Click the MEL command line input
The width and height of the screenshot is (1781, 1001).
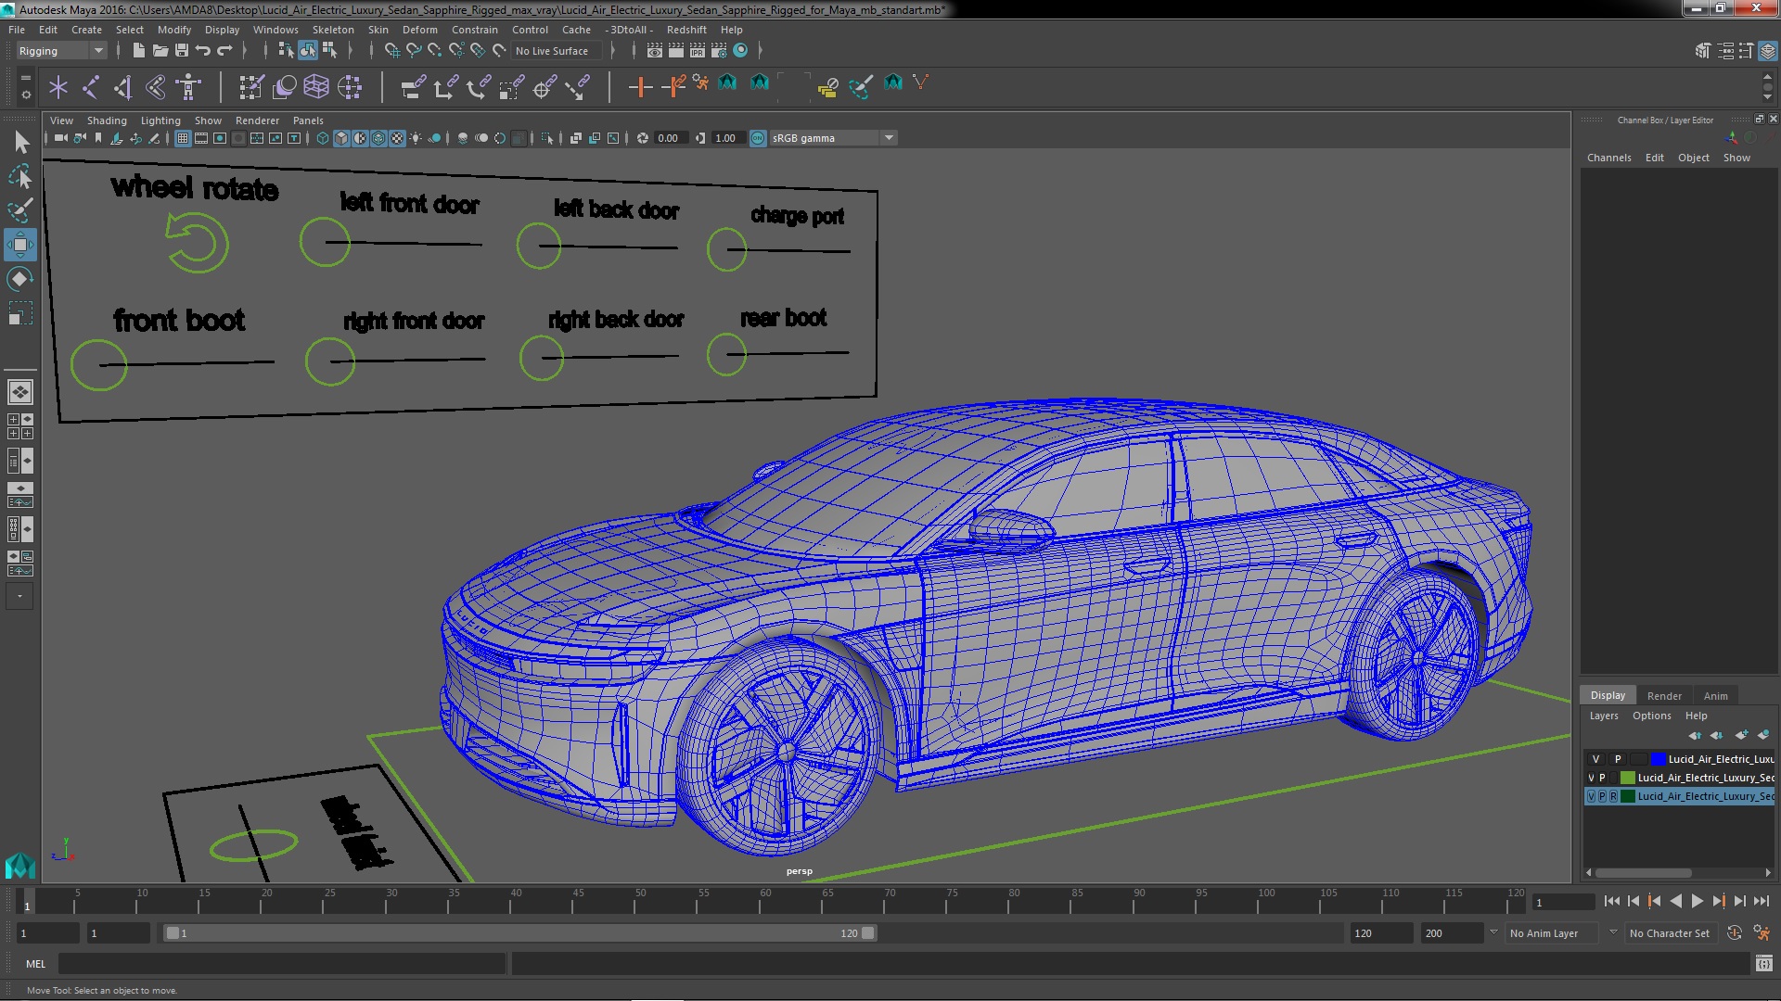coord(282,964)
